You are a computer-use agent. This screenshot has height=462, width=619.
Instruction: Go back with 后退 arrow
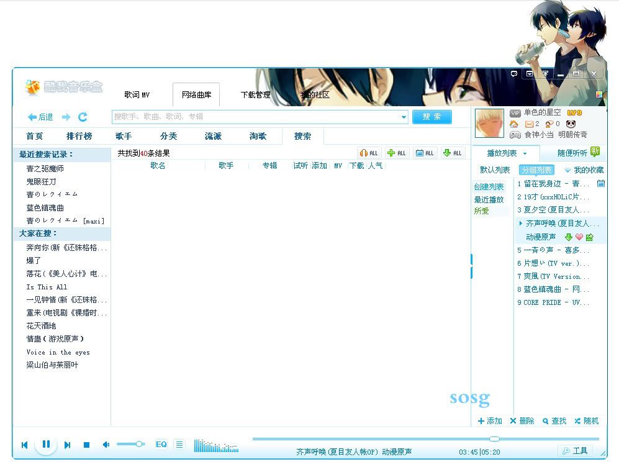point(40,117)
